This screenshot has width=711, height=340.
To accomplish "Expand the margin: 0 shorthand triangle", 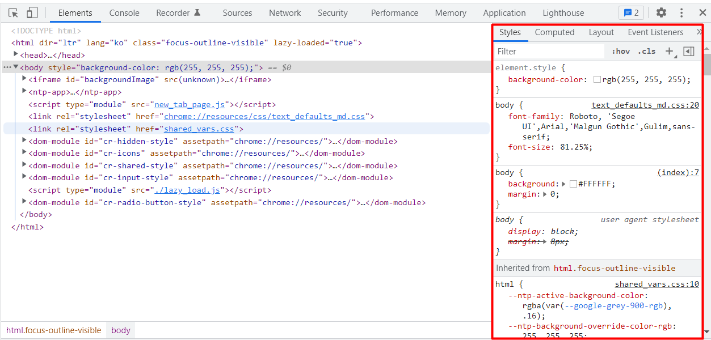I will [x=545, y=194].
